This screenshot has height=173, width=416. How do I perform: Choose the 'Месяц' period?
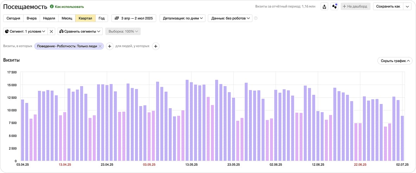coord(67,18)
